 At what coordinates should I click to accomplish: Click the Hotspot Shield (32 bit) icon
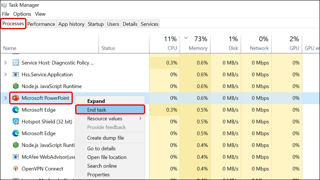pos(16,122)
